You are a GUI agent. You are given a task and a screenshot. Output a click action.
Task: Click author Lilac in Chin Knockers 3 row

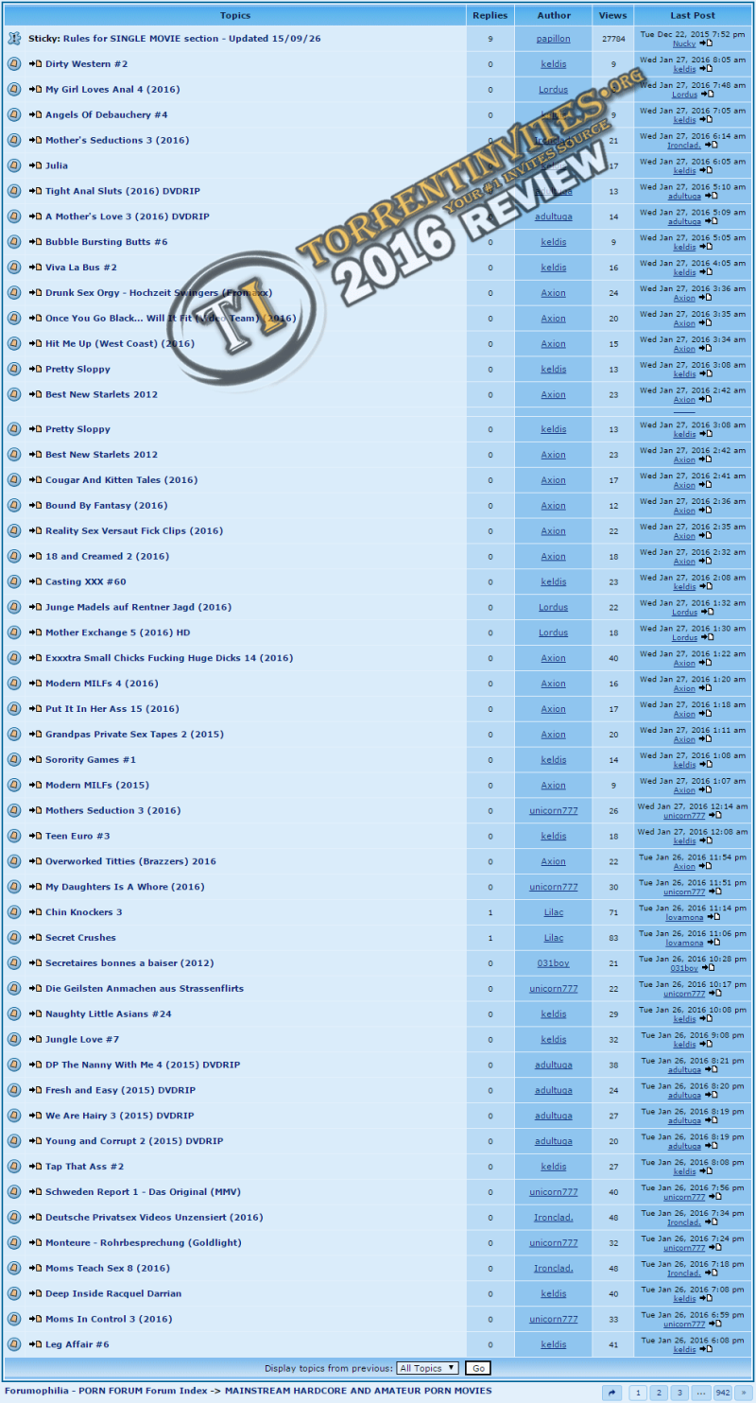pyautogui.click(x=554, y=912)
